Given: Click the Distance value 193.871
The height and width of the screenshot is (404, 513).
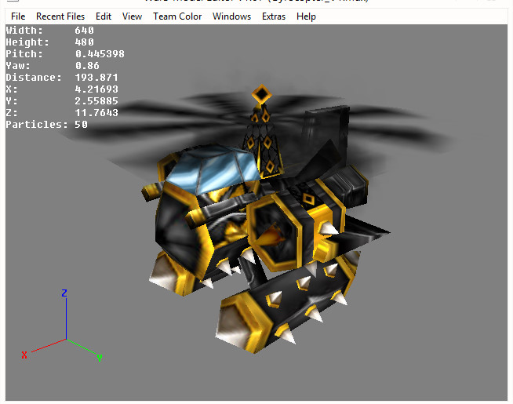Looking at the screenshot, I should pyautogui.click(x=96, y=78).
